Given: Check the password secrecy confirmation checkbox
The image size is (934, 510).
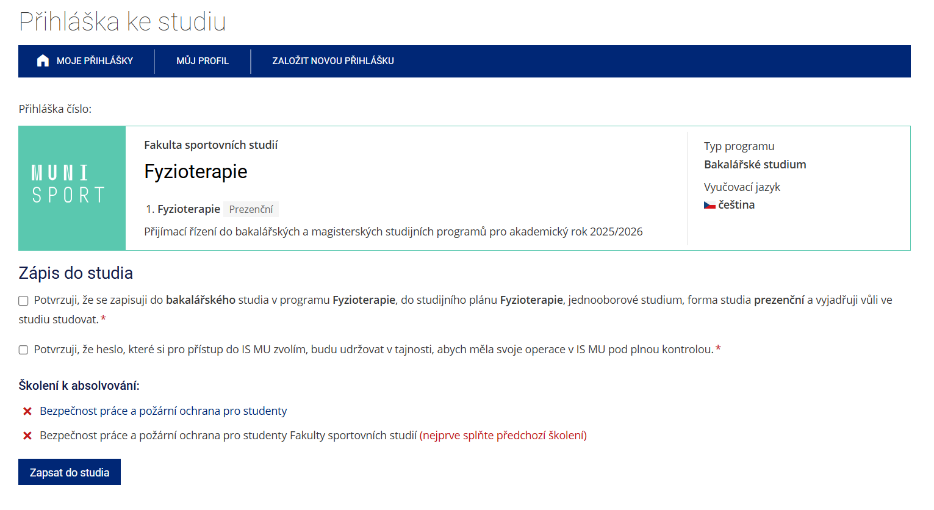Looking at the screenshot, I should [x=23, y=350].
